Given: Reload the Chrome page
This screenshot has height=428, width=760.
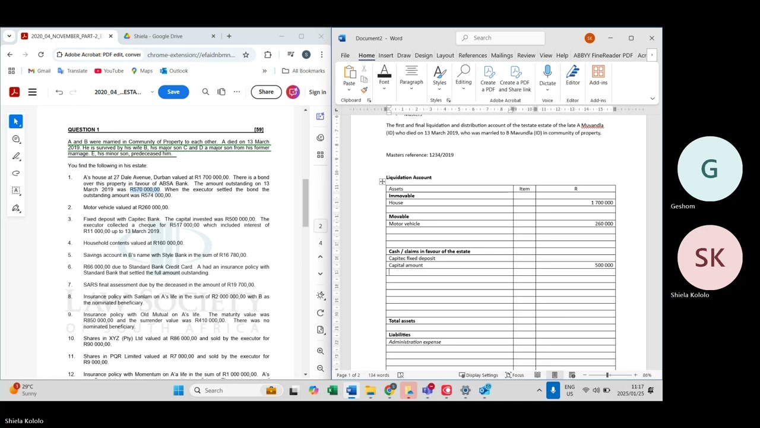Looking at the screenshot, I should pos(40,55).
